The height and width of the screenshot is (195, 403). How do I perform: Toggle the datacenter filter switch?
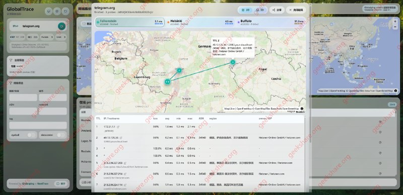[60, 135]
